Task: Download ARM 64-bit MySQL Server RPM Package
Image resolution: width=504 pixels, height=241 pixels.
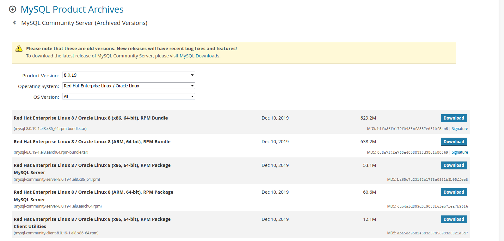Action: (x=454, y=192)
